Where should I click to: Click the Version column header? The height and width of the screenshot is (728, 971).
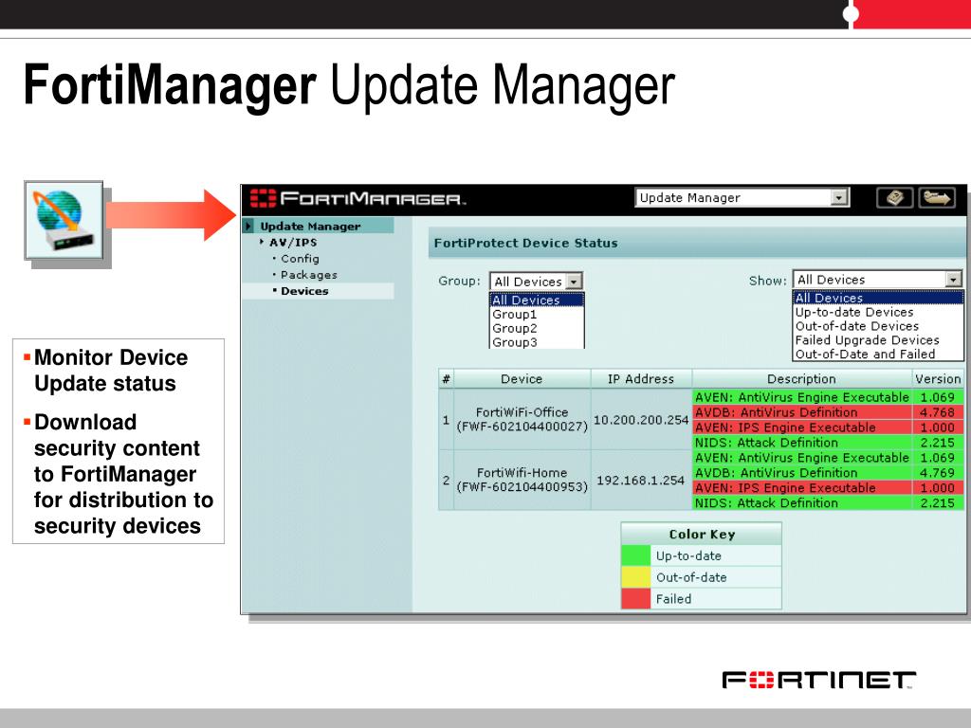pyautogui.click(x=938, y=379)
